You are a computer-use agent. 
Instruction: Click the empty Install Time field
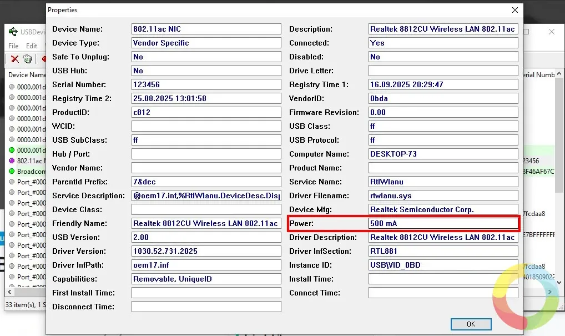(x=443, y=279)
